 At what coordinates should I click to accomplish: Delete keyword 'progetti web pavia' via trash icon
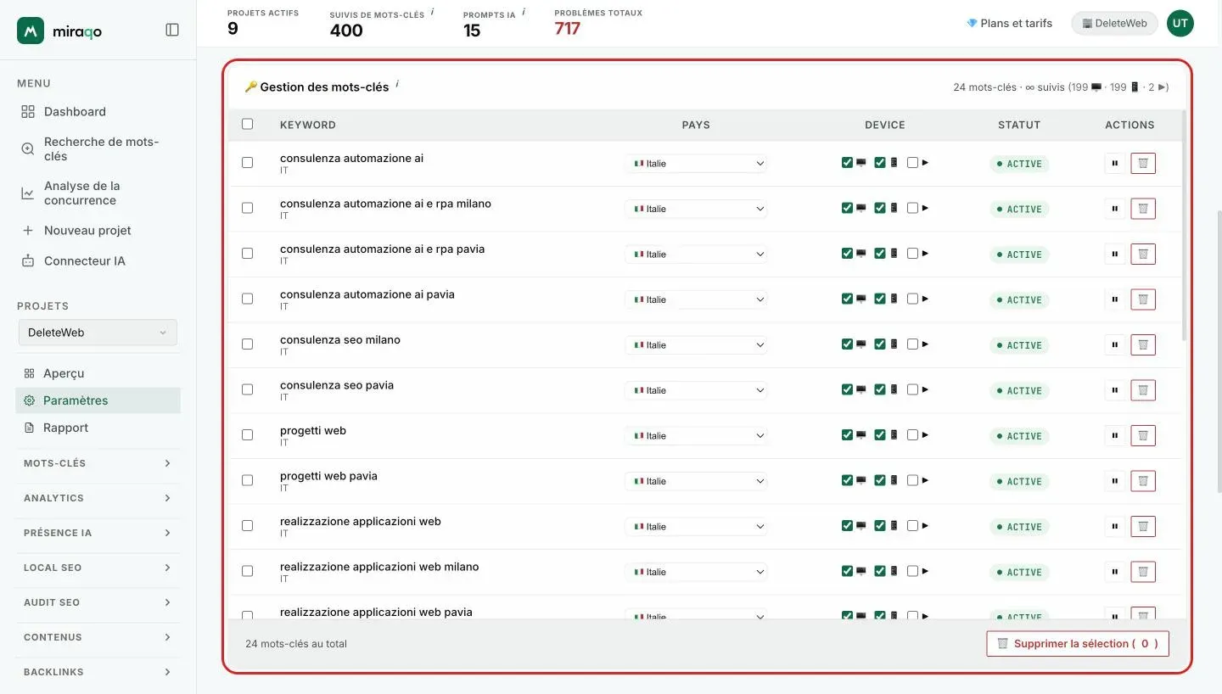pos(1143,481)
